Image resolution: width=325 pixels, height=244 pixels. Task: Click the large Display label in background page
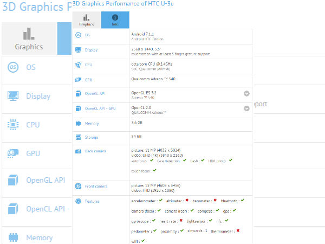[38, 97]
